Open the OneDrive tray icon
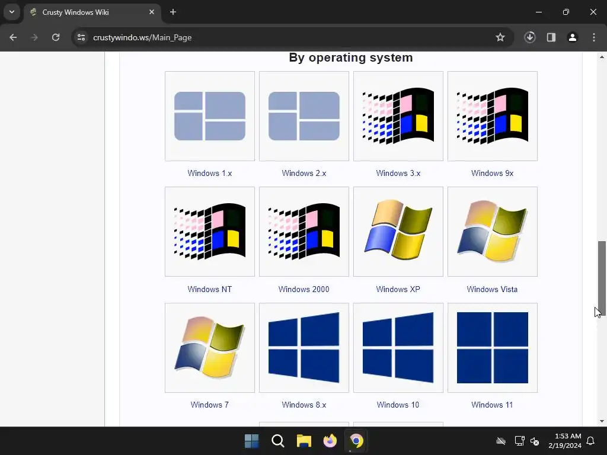Viewport: 607px width, 455px height. tap(501, 441)
